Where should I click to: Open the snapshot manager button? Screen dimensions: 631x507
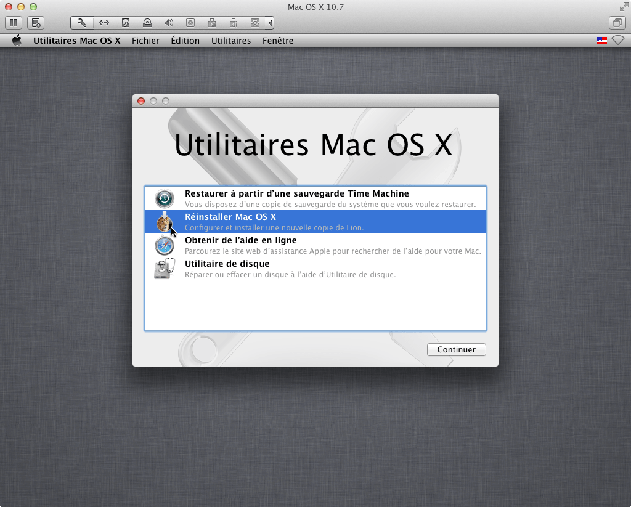point(36,23)
